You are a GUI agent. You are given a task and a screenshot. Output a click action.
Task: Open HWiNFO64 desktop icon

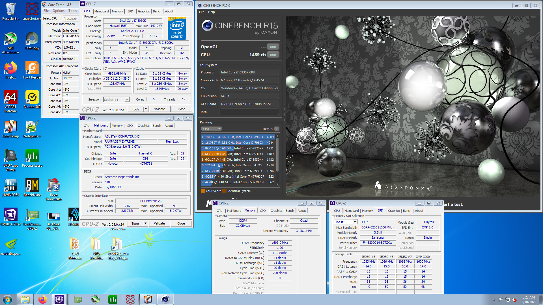(x=10, y=188)
